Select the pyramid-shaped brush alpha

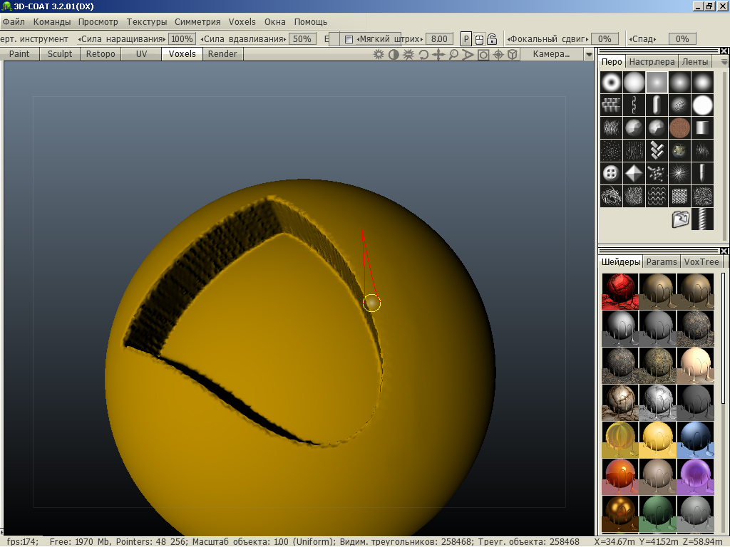634,173
